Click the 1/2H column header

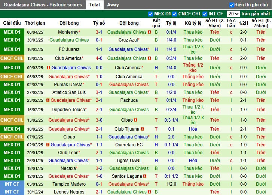pos(243,23)
